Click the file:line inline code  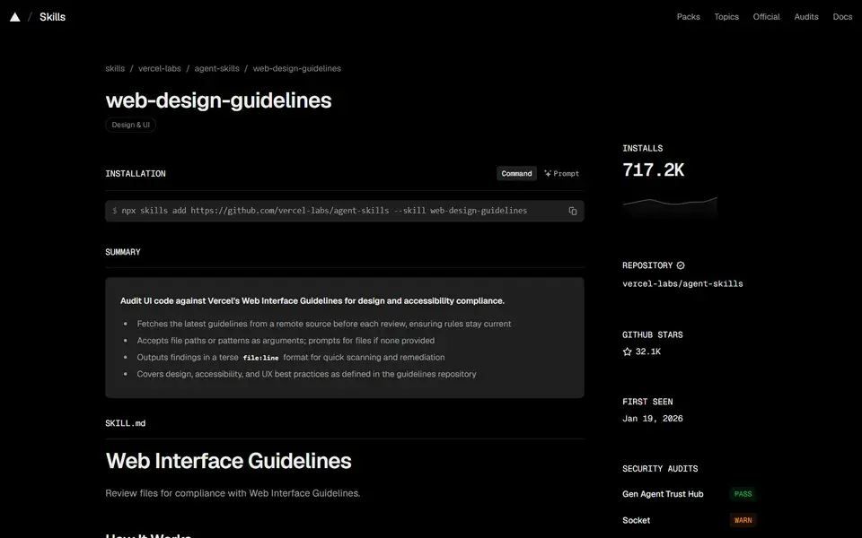[260, 358]
